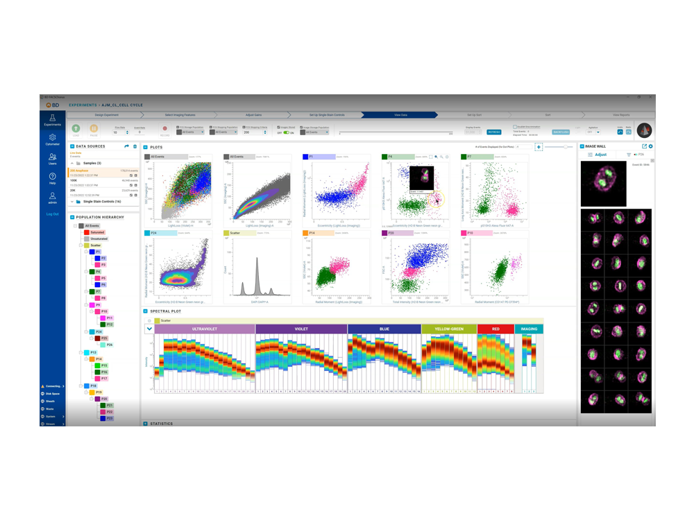Toggle the Images Stored OFF/ON switch

(x=286, y=132)
